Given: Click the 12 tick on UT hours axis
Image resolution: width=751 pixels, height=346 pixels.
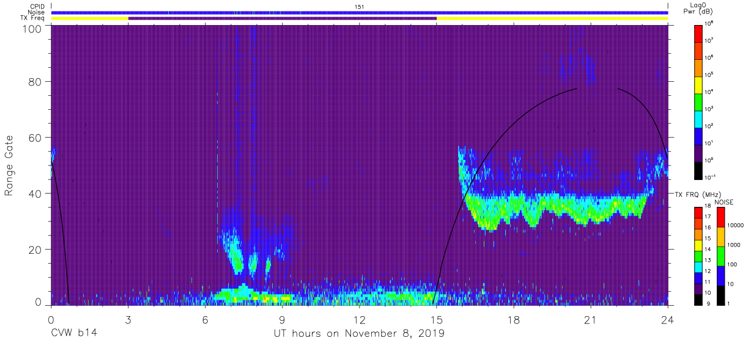Looking at the screenshot, I should click(x=360, y=319).
